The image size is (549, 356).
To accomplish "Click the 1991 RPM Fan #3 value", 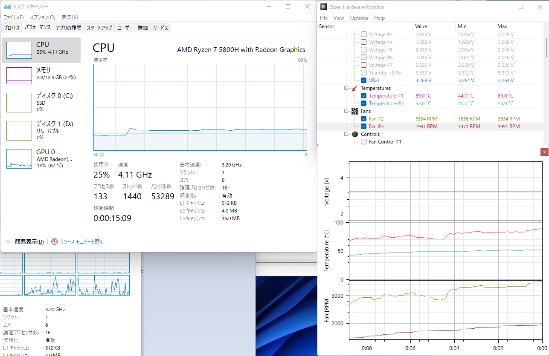I will click(426, 126).
